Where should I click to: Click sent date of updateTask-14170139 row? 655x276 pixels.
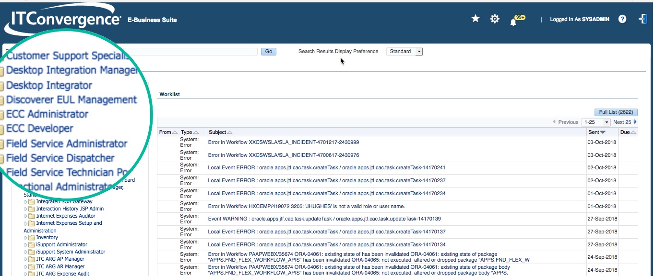point(602,219)
